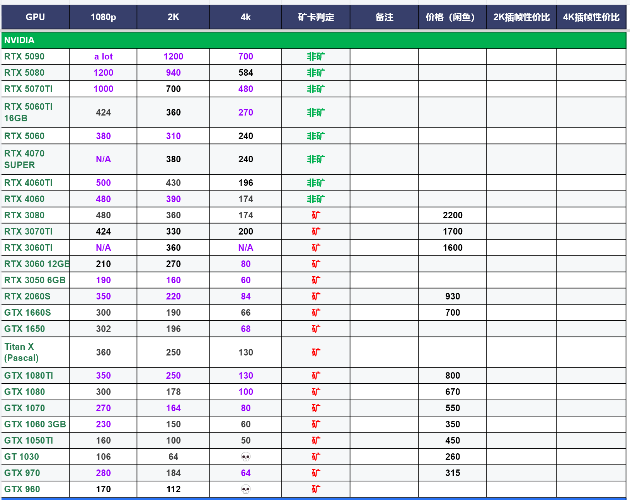Screen dimensions: 630x500
Task: Select the 矿卡判定 column header
Action: (316, 17)
